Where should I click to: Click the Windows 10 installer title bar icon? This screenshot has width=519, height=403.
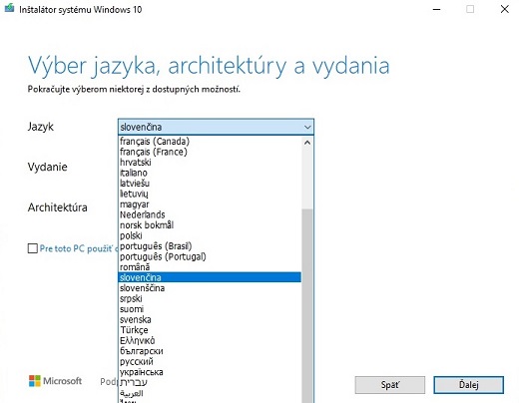[9, 8]
